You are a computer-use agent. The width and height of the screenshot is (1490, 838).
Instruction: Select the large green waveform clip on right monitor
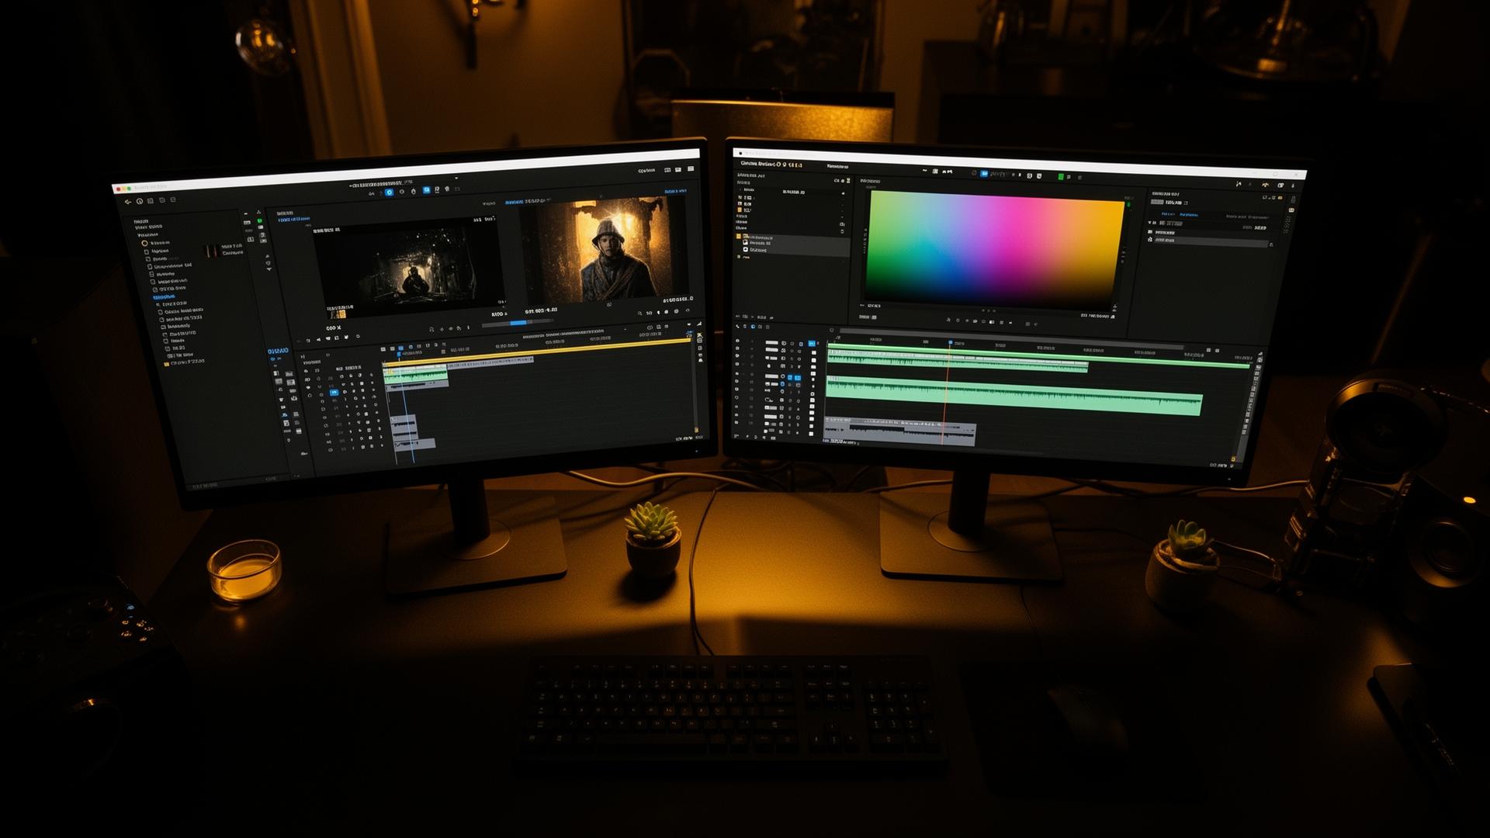pos(1014,396)
